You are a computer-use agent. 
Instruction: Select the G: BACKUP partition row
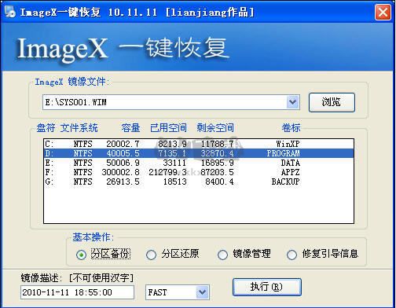click(199, 181)
